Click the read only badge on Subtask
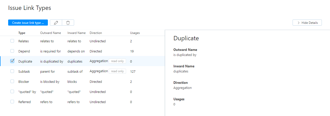Screen dimensions: 330x116 117,71
